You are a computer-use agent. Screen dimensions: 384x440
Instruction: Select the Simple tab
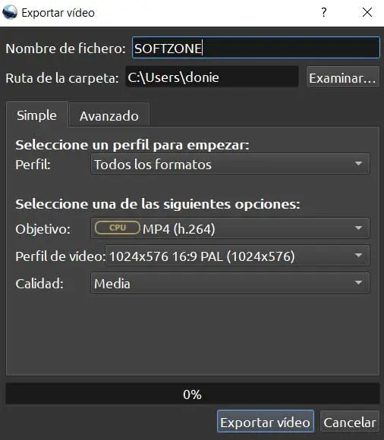coord(36,115)
